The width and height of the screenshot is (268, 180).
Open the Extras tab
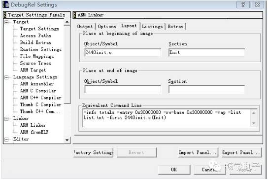(176, 27)
